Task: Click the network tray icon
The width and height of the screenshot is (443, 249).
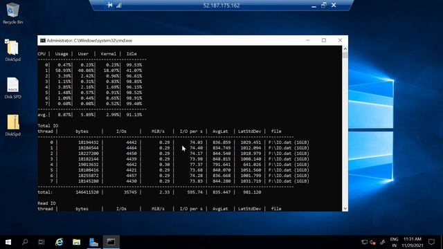Action: click(365, 242)
